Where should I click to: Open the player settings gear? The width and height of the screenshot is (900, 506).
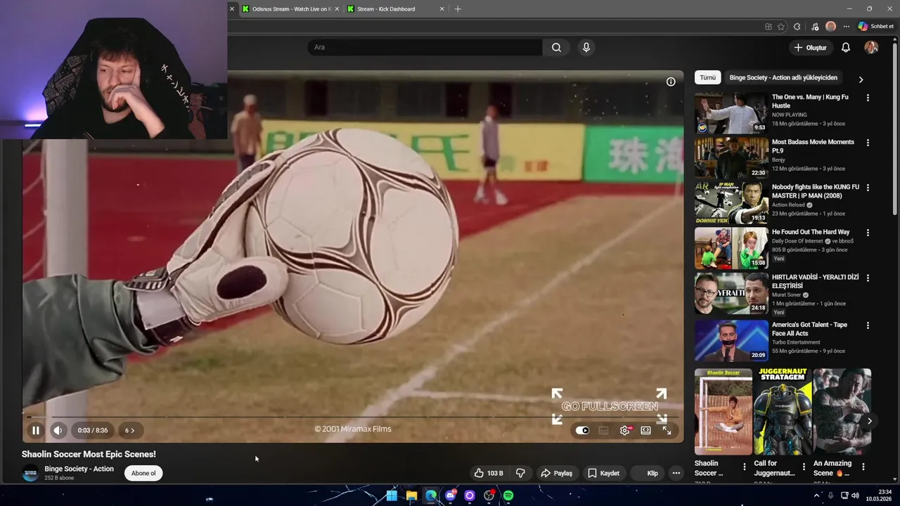pos(624,430)
